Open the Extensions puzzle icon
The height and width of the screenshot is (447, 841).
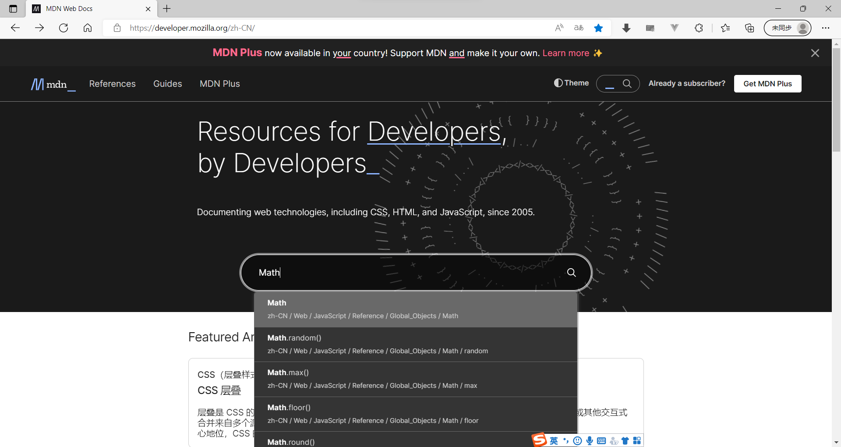[699, 28]
